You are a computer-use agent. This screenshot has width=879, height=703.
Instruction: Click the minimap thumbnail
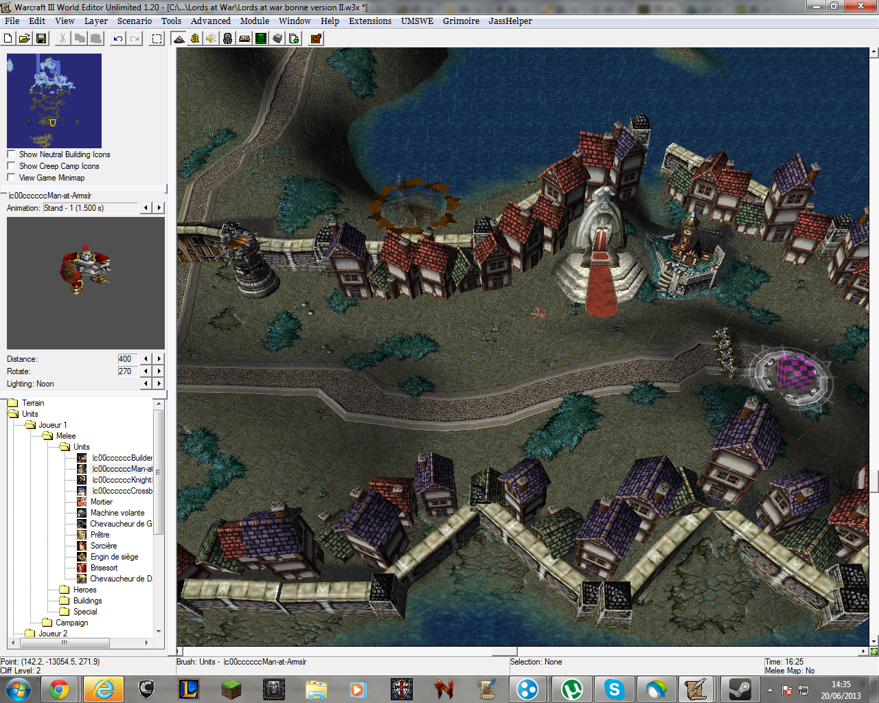click(x=54, y=100)
